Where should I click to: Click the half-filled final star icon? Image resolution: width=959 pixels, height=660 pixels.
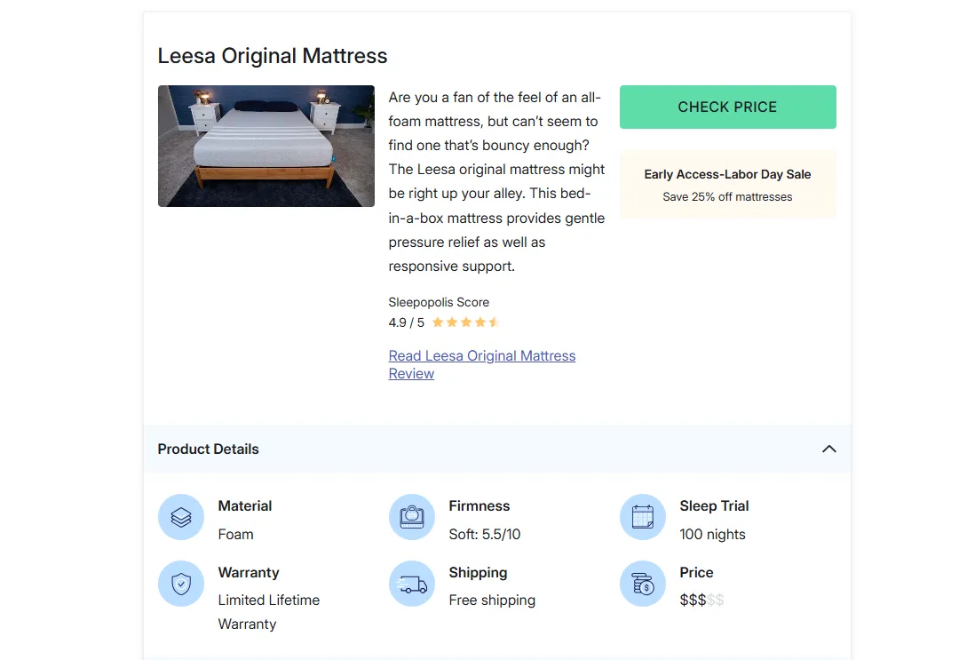point(494,322)
